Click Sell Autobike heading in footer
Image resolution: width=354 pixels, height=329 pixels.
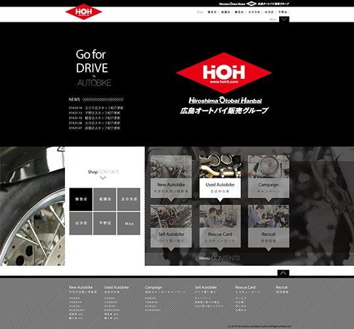coord(206,288)
